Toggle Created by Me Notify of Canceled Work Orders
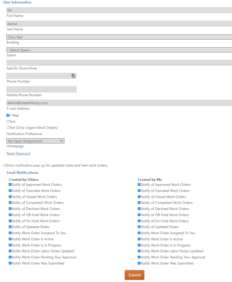Screen dimensions: 232x282 click(139, 191)
